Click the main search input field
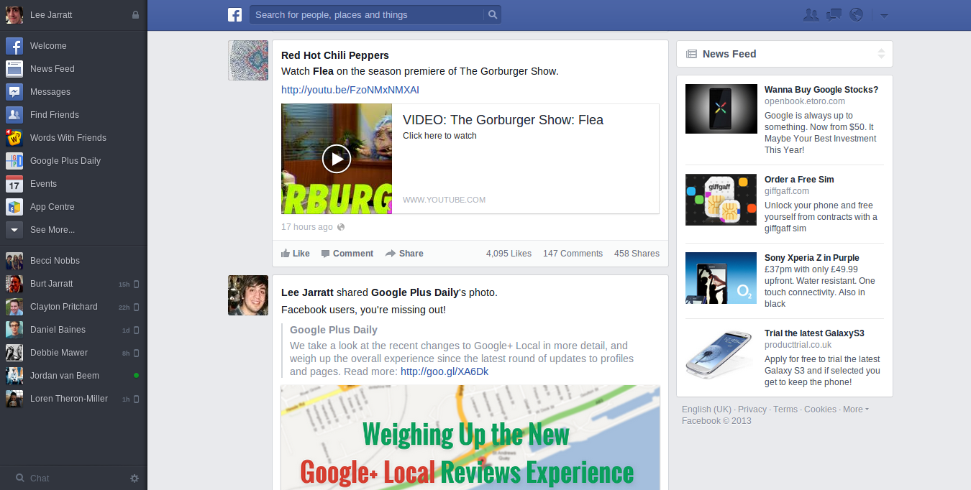971x490 pixels. (x=367, y=14)
